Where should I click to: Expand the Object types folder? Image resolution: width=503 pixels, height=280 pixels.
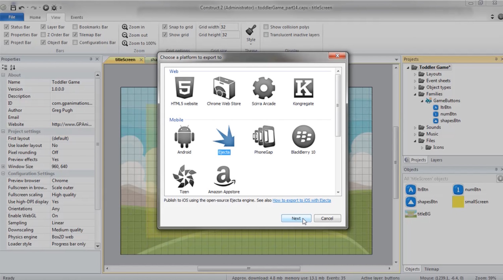[415, 88]
